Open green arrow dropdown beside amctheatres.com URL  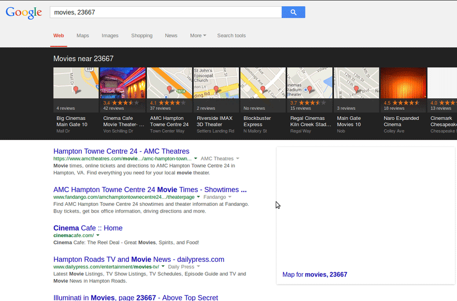click(x=195, y=159)
